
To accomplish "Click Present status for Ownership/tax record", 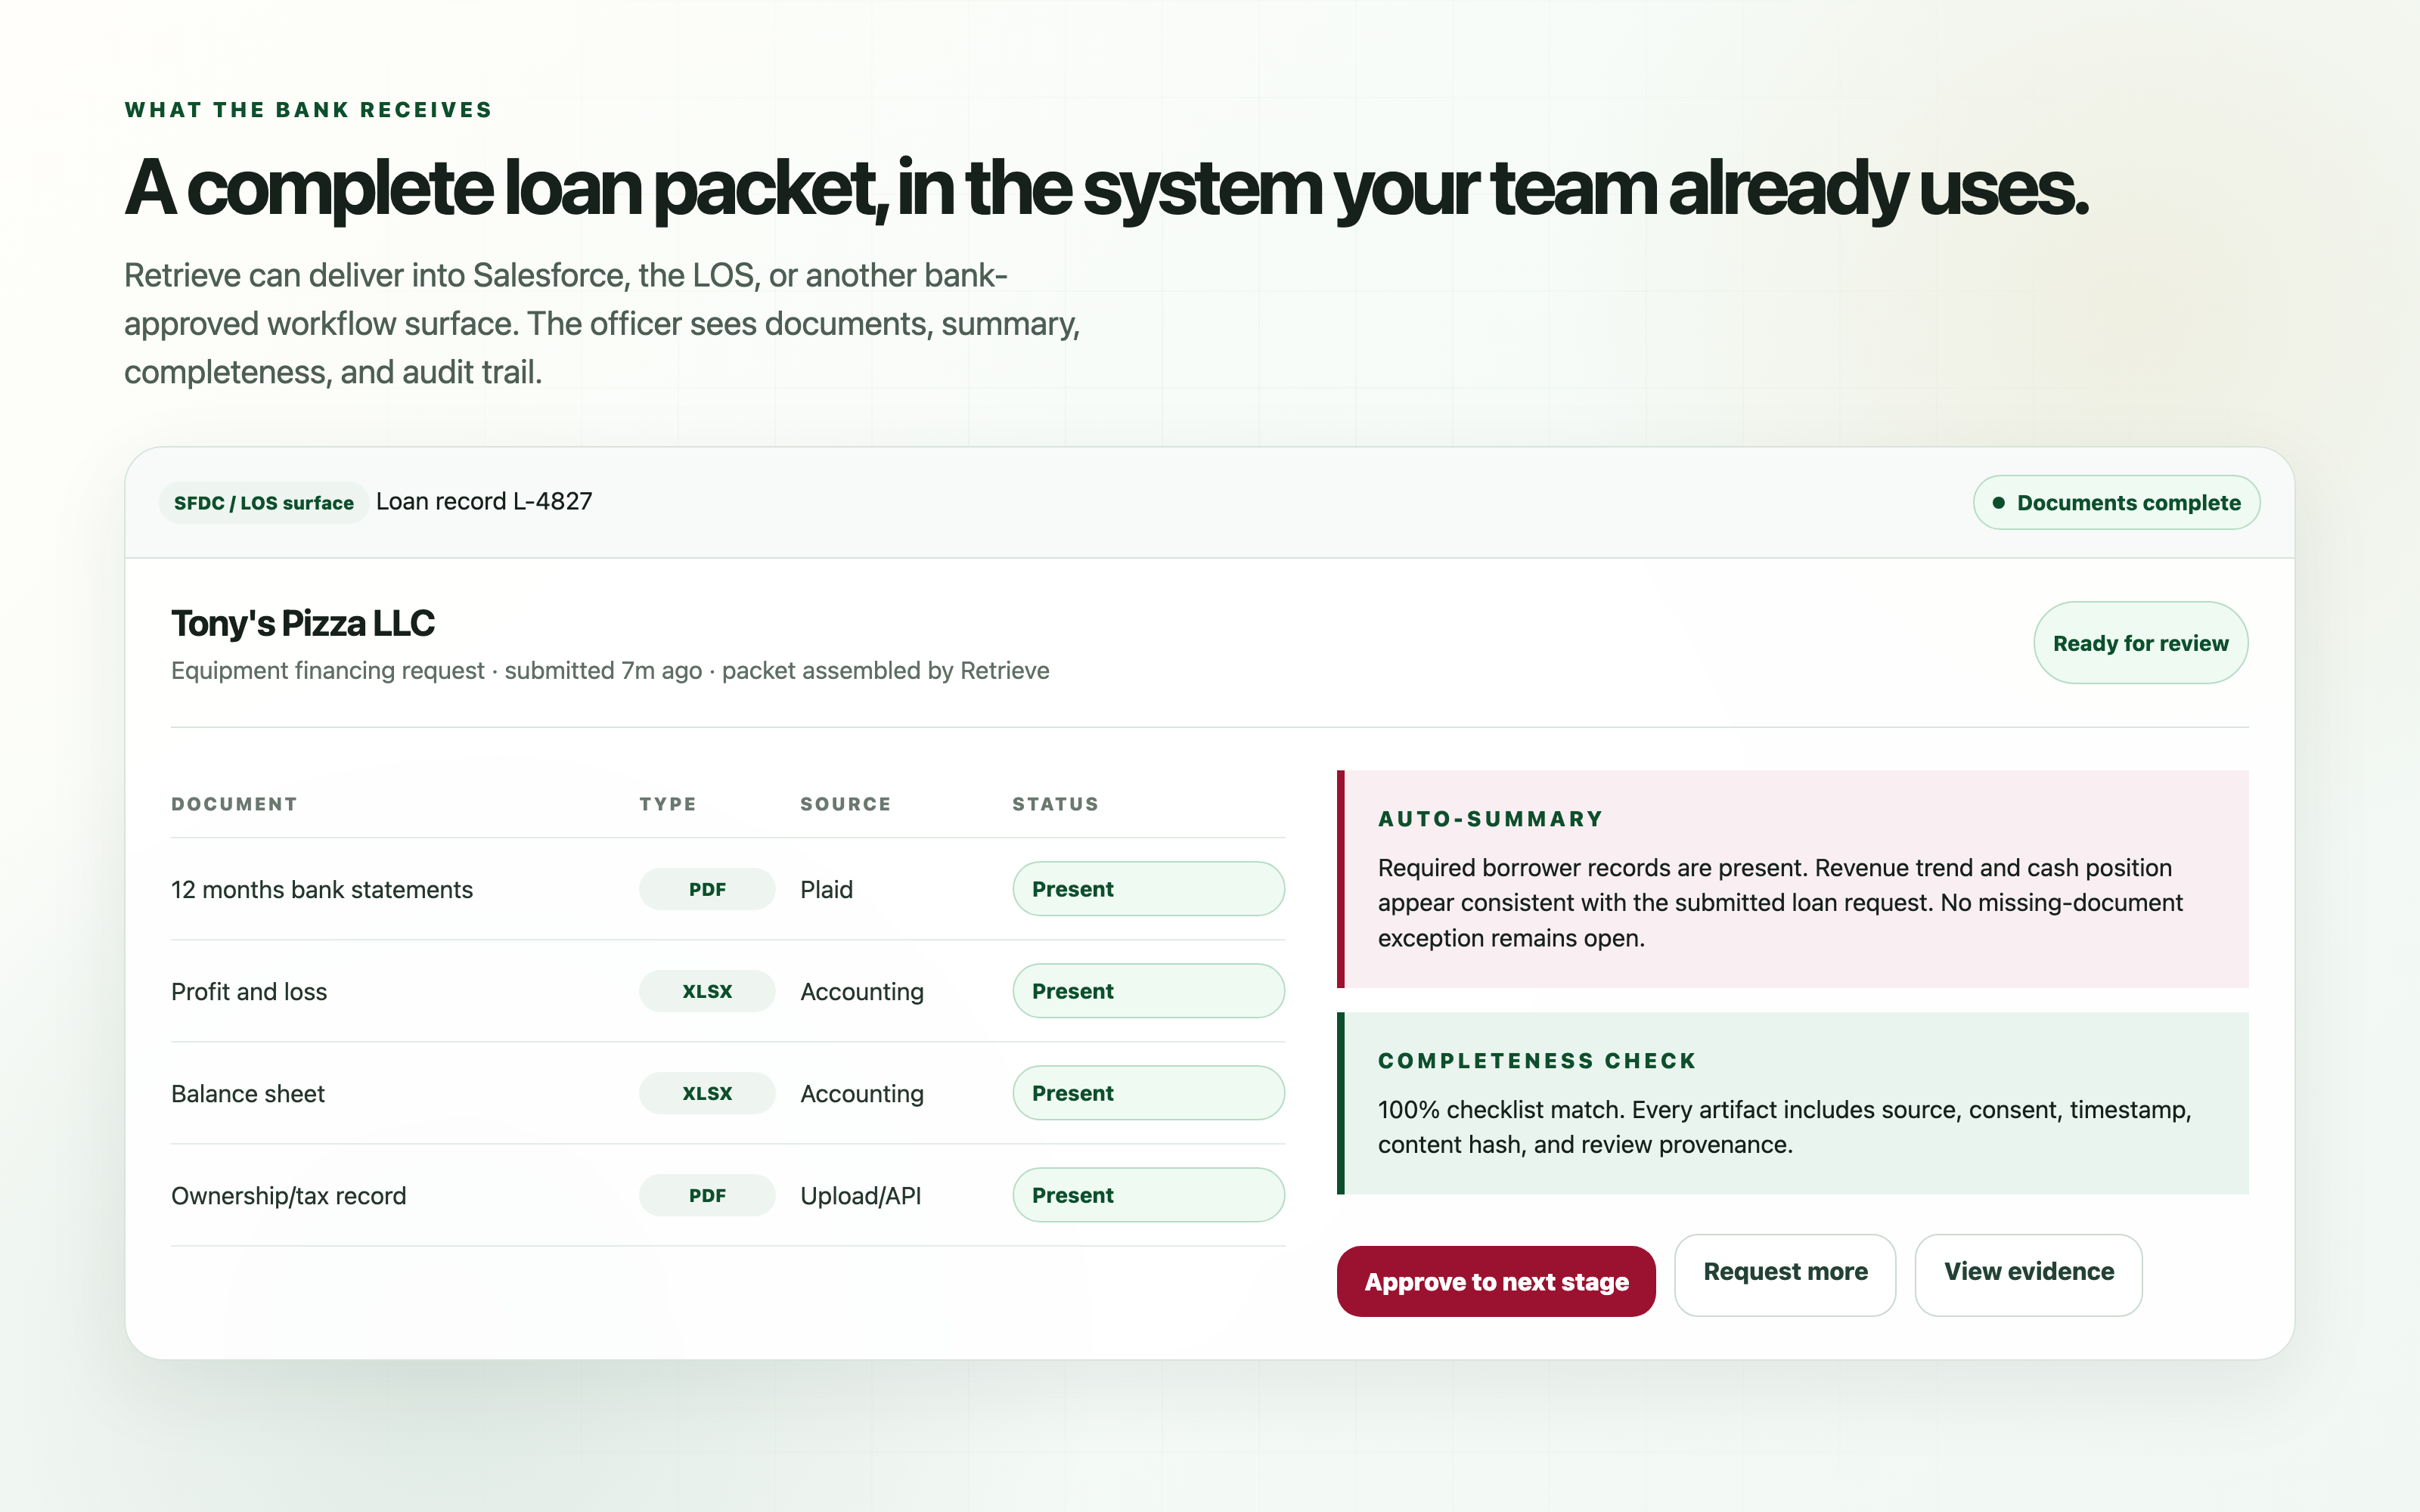I will point(1148,1195).
